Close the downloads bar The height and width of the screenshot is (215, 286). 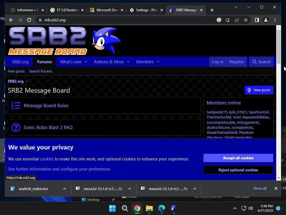(x=276, y=188)
